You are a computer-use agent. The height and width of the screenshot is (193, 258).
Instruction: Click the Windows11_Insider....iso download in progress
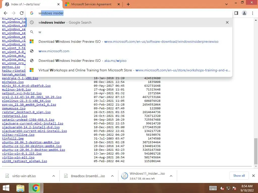tap(143, 176)
